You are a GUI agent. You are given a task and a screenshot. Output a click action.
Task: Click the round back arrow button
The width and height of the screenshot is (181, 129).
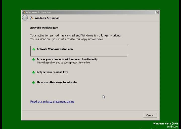[x=25, y=18]
